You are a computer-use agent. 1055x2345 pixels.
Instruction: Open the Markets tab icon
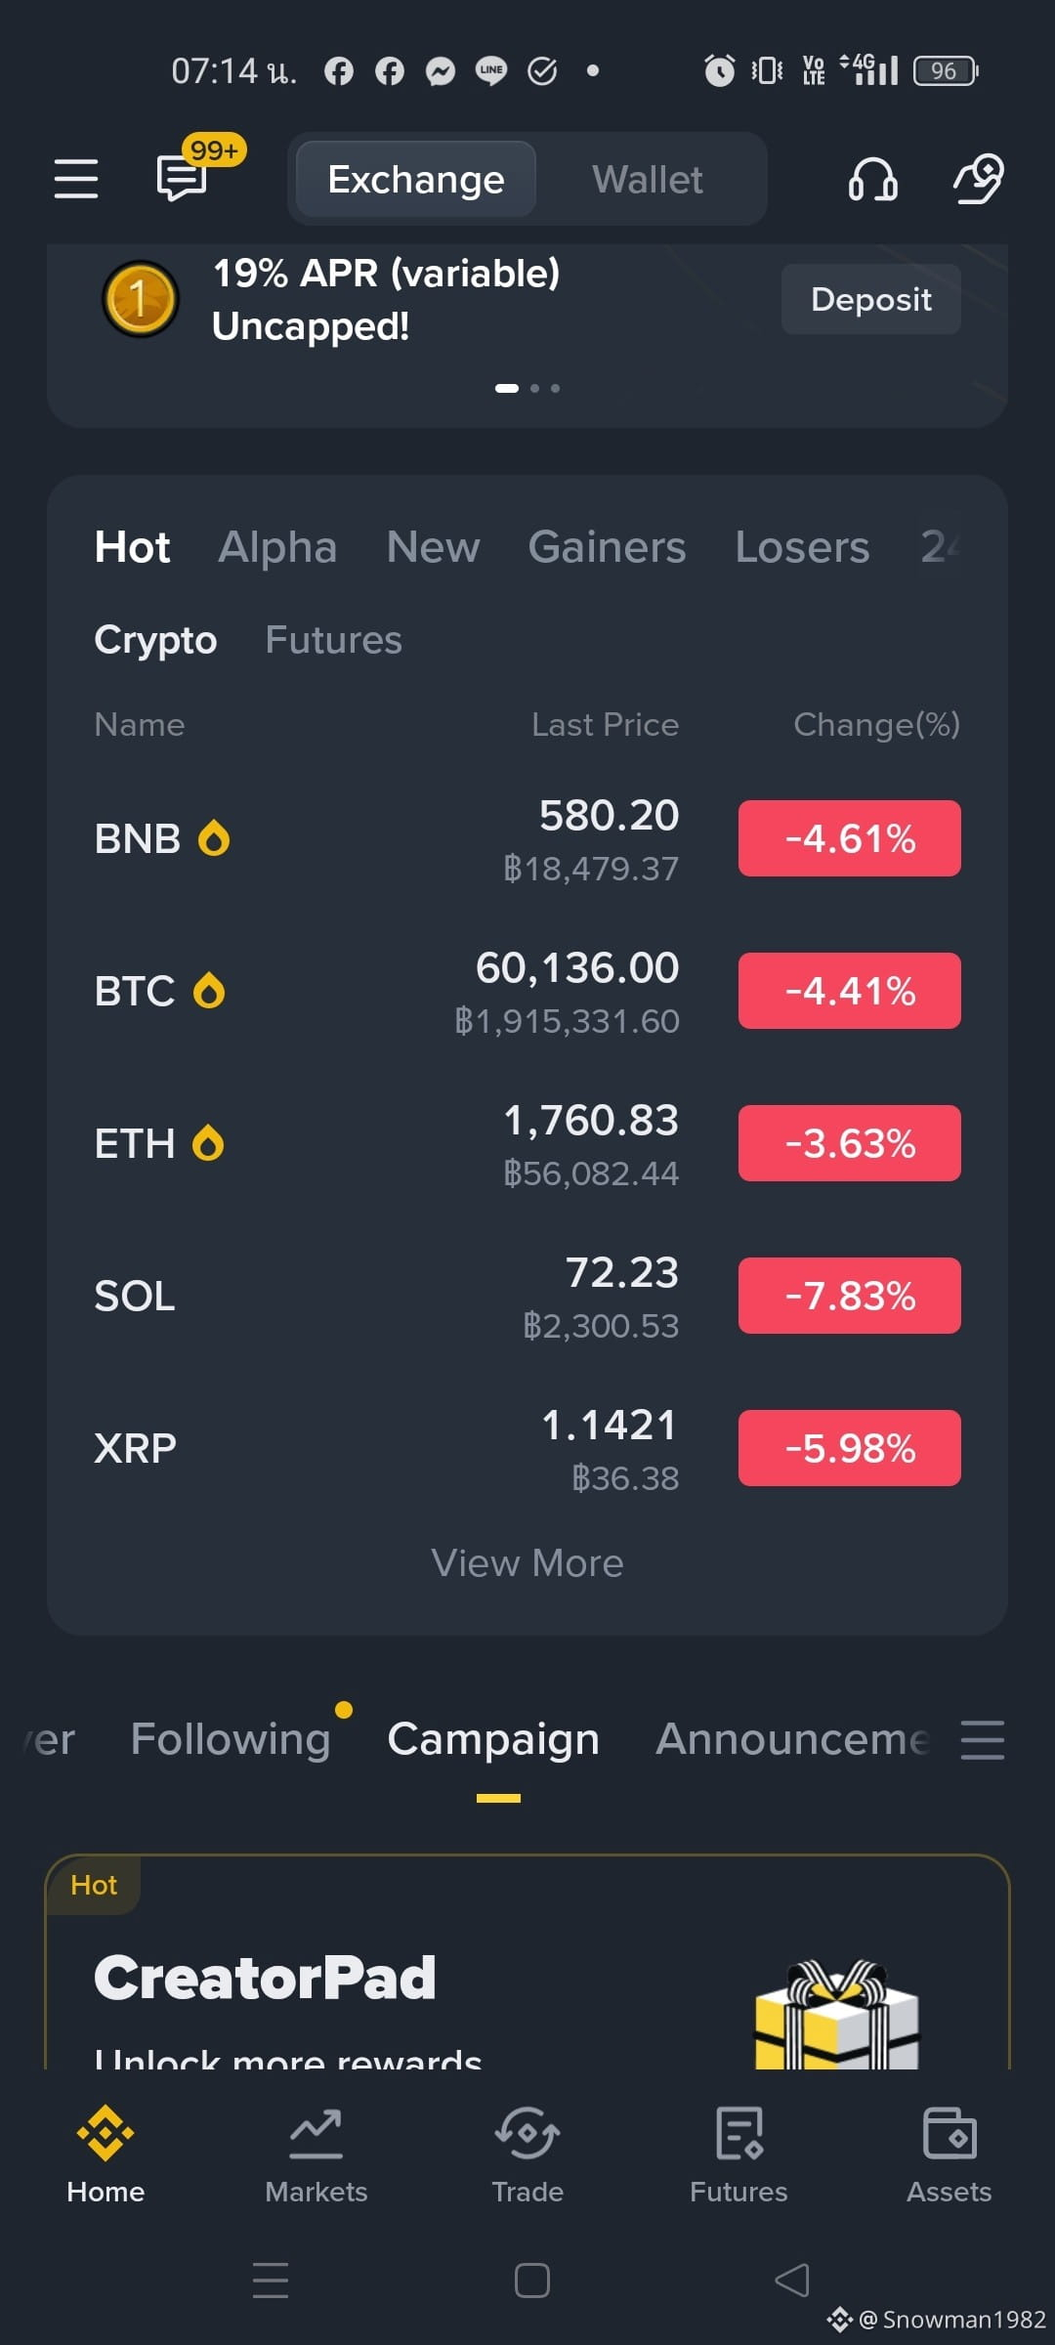point(316,2135)
